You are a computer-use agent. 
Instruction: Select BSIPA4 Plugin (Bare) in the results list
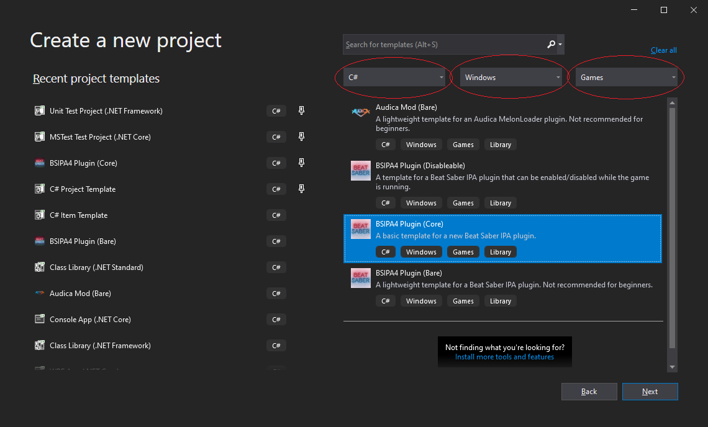(x=502, y=287)
